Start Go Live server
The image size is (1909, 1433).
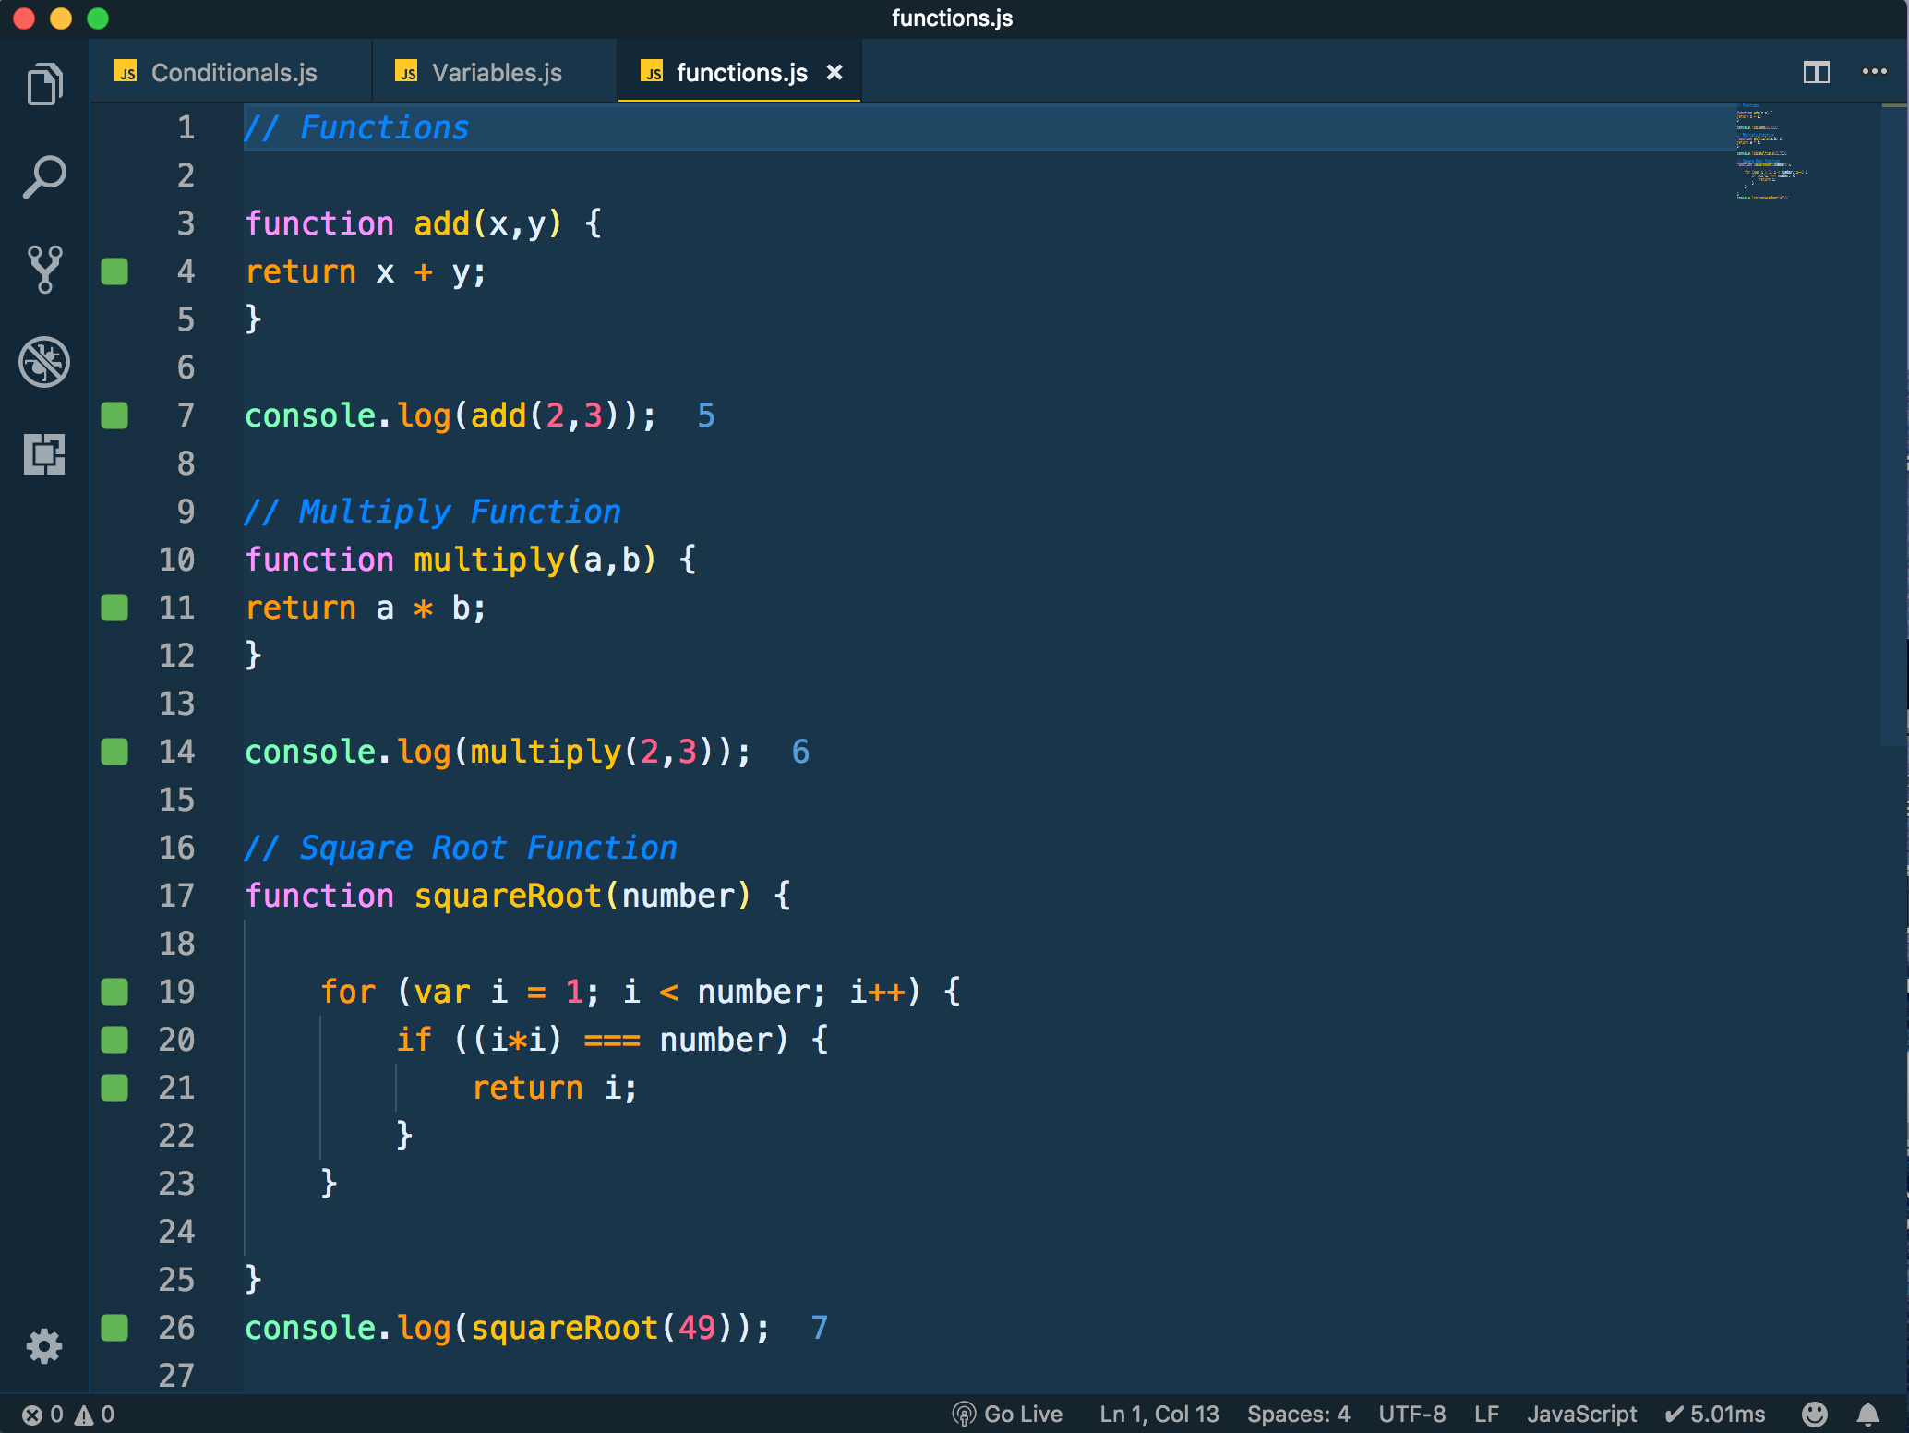(x=1007, y=1415)
